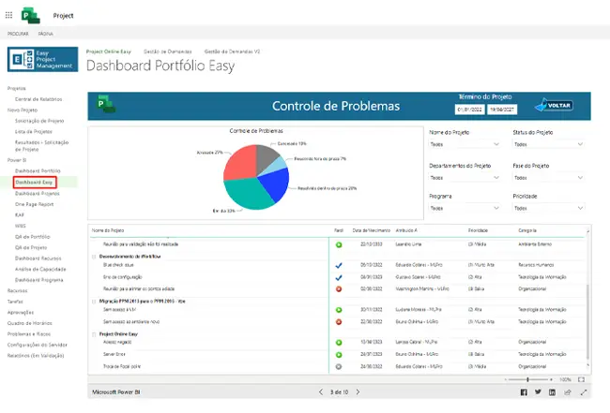610x413 pixels.
Task: Collapse the Project Online Easy table group
Action: tap(94, 334)
